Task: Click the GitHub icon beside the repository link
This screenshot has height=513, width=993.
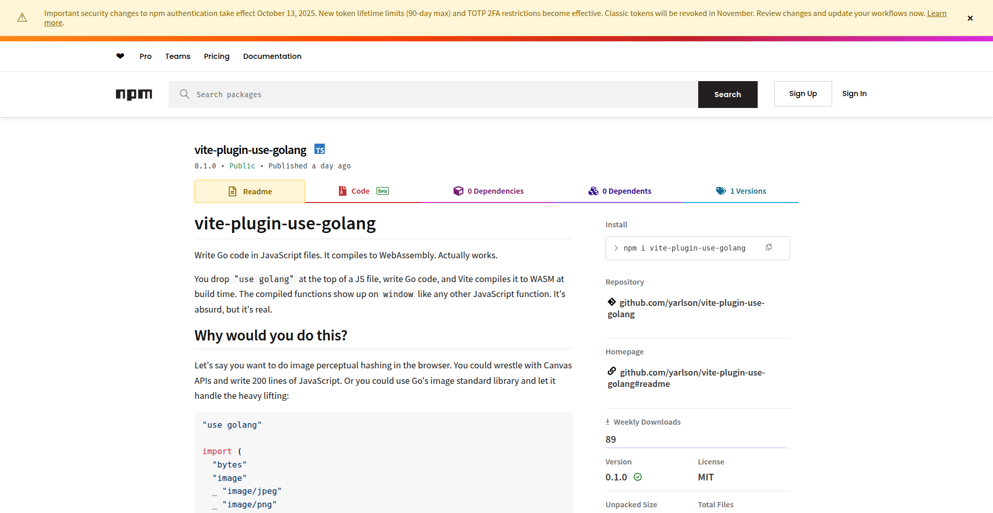Action: (612, 302)
